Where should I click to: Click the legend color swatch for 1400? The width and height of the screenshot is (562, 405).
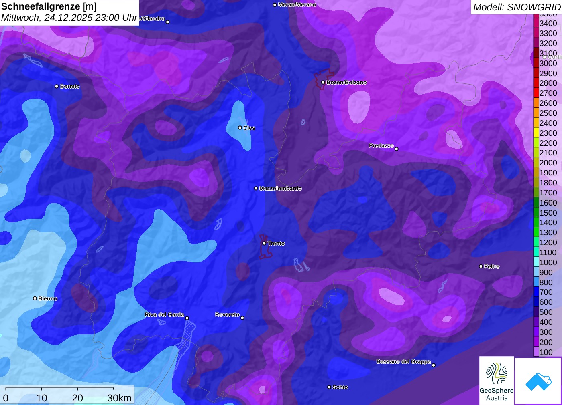coord(536,222)
